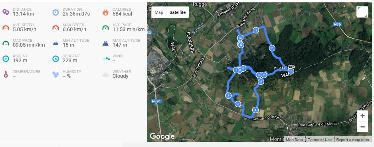374x147 pixels.
Task: Click the calories flame icon
Action: click(105, 12)
